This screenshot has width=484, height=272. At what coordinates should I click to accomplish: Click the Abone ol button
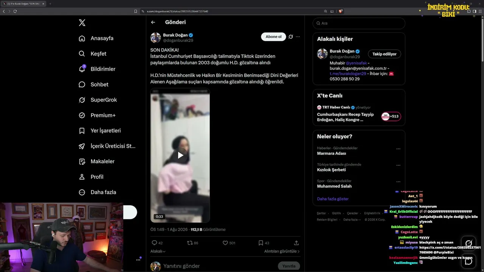point(273,37)
